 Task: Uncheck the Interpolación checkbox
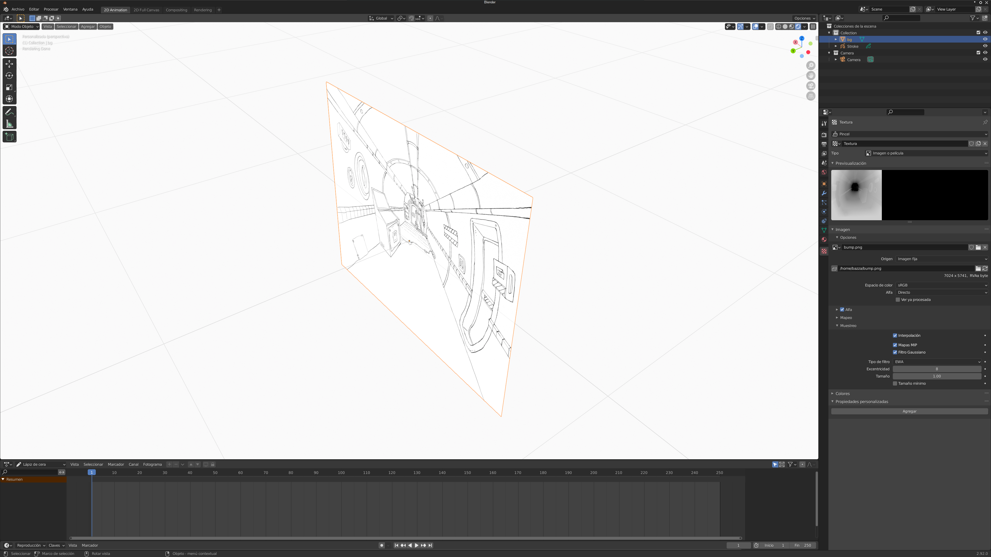coord(895,335)
